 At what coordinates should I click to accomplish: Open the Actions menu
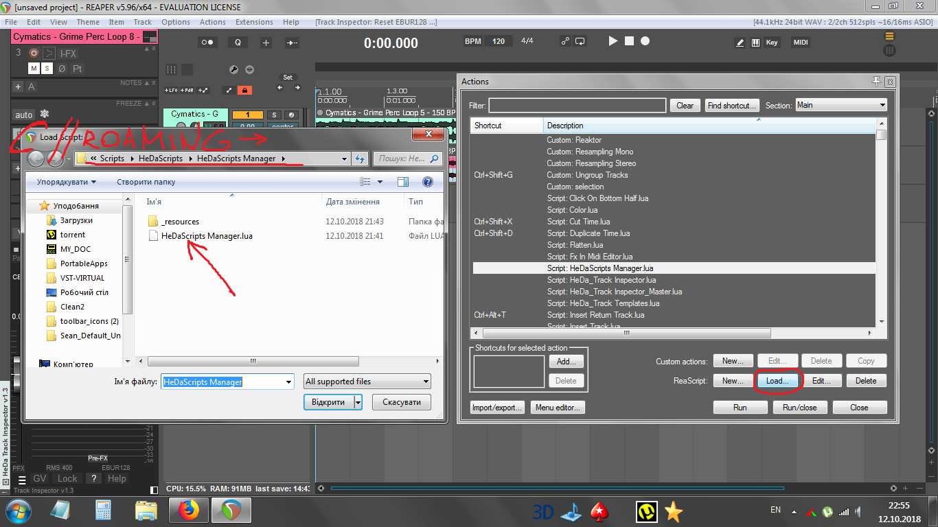coord(213,22)
